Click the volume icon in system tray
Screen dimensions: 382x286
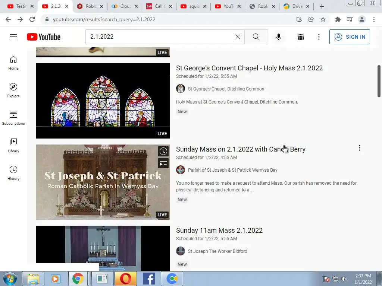[344, 279]
